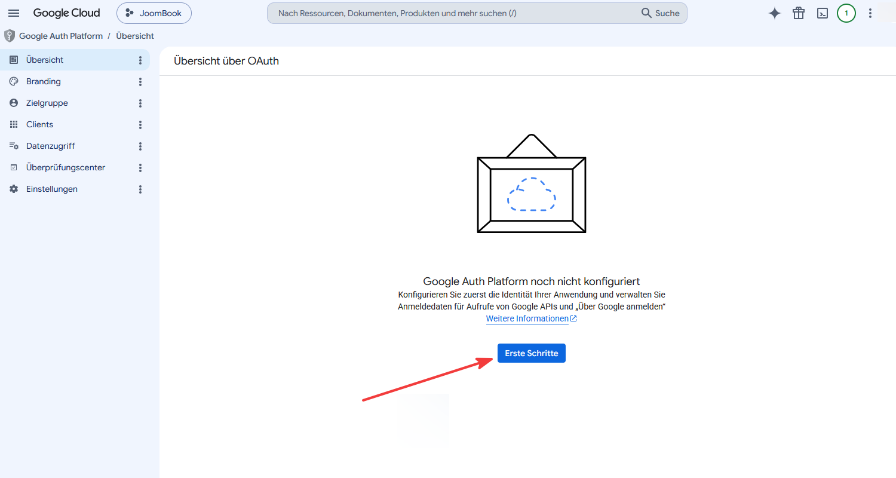Open the three-dot menu next to Clients
The height and width of the screenshot is (478, 896).
pyautogui.click(x=140, y=125)
